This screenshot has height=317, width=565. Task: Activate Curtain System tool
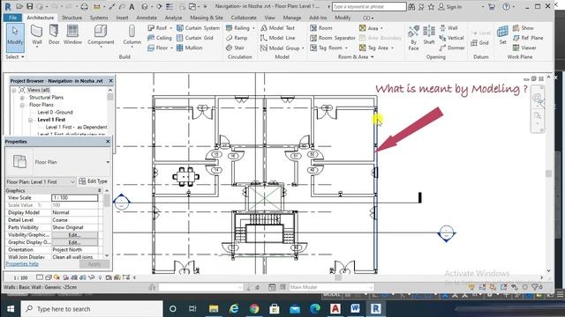[198, 27]
